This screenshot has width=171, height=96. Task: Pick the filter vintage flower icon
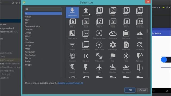pos(113,45)
